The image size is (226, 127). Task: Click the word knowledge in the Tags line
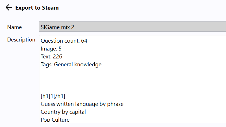[88, 65]
